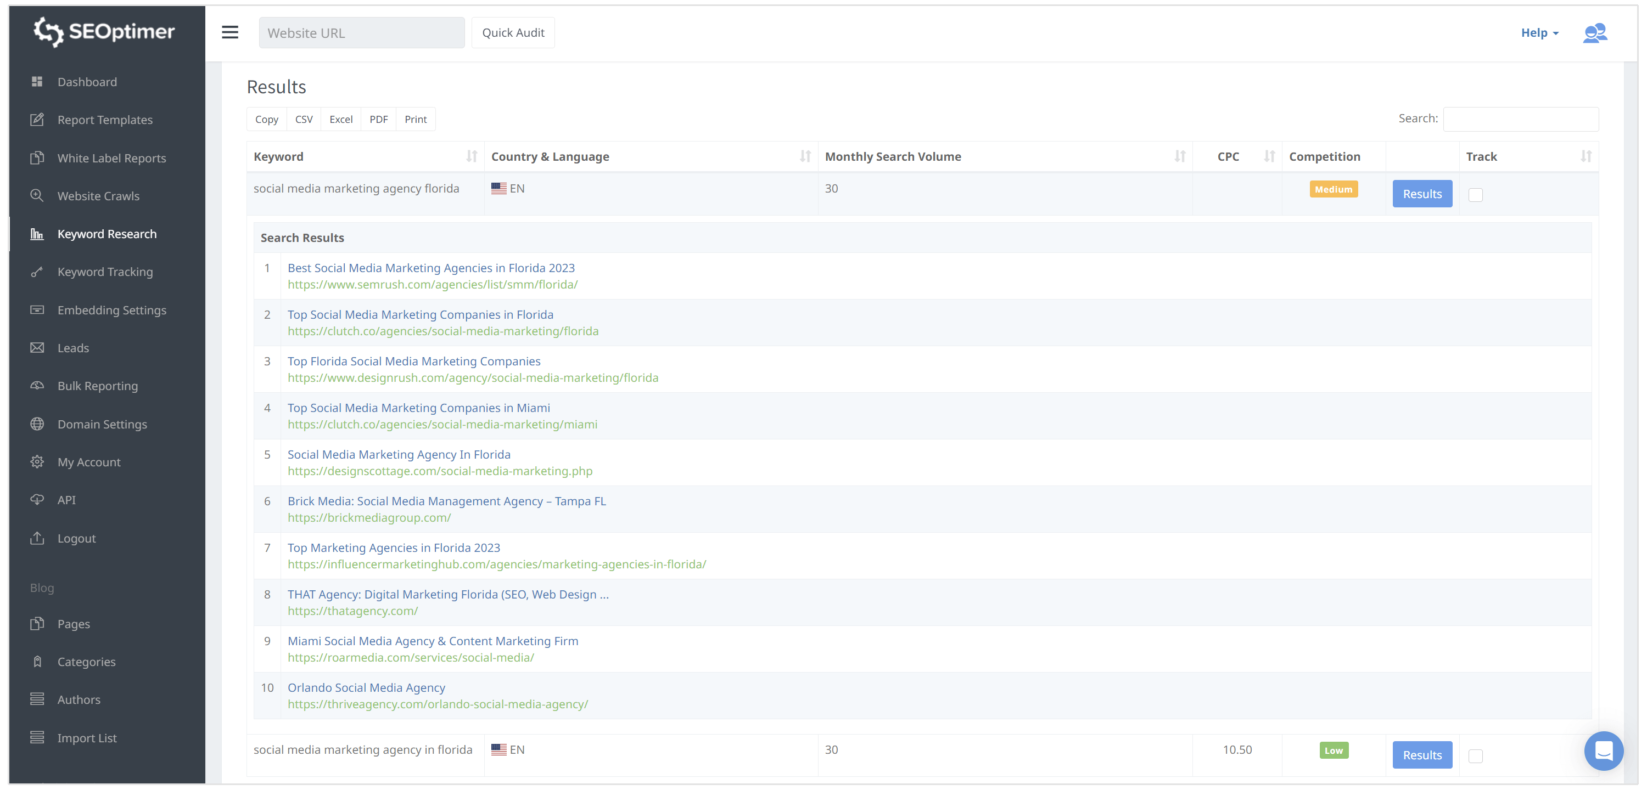
Task: Click the API sidebar icon
Action: click(x=37, y=499)
